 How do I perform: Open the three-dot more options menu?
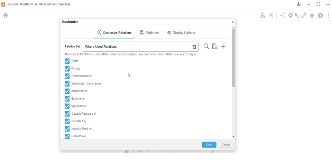pyautogui.click(x=328, y=16)
